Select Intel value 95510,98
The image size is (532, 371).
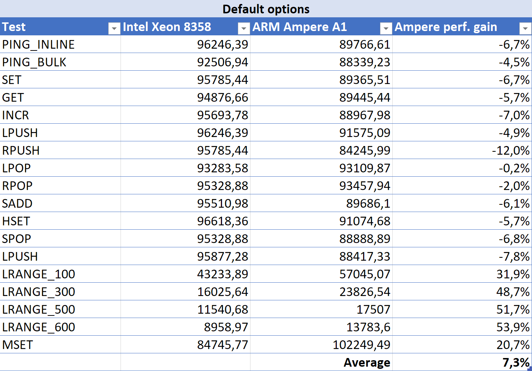pos(186,203)
